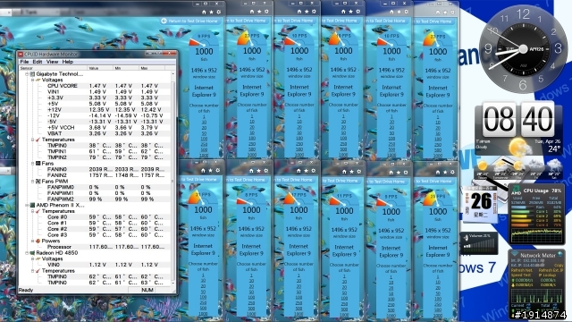Click home icon in the 25 FPS window

click(437, 172)
